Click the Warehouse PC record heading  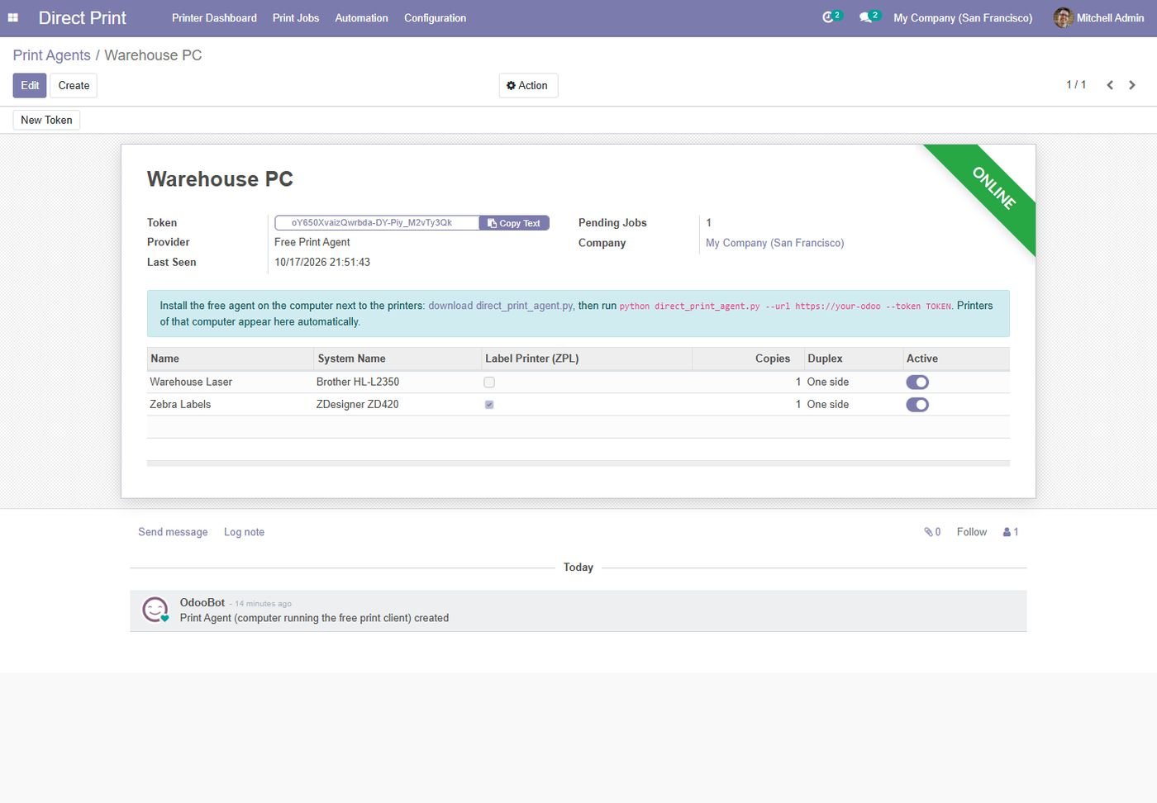(x=220, y=179)
